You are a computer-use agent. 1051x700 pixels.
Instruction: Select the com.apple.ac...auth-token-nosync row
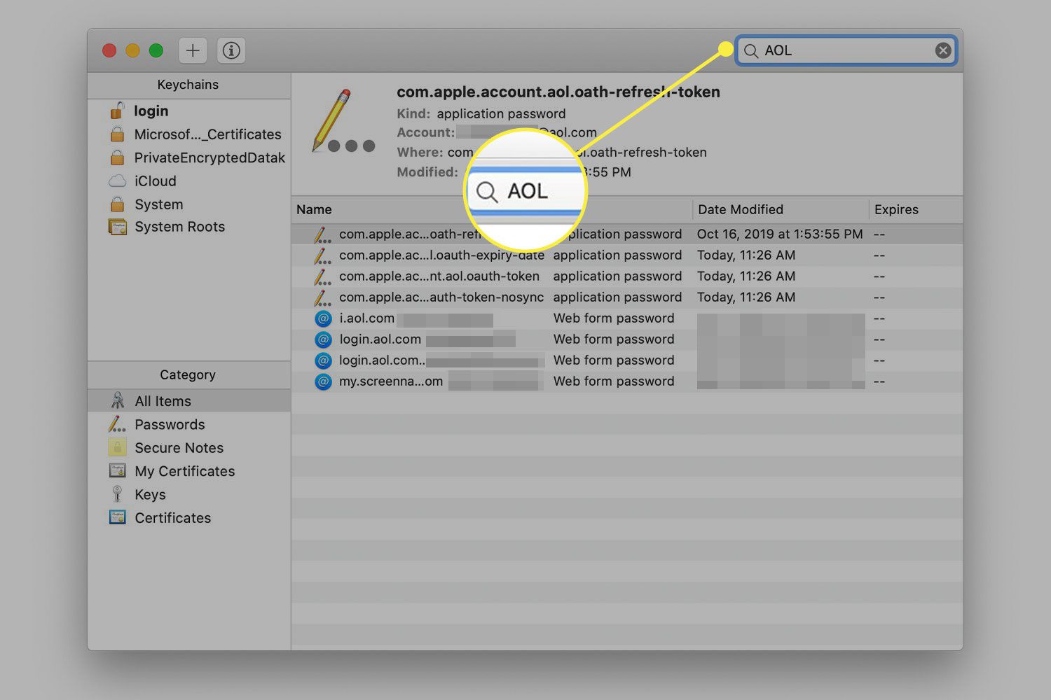[x=627, y=297]
